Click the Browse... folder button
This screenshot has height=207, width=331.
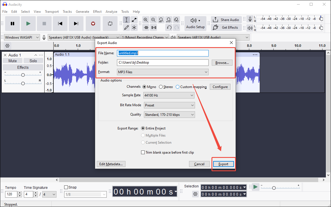tap(222, 63)
